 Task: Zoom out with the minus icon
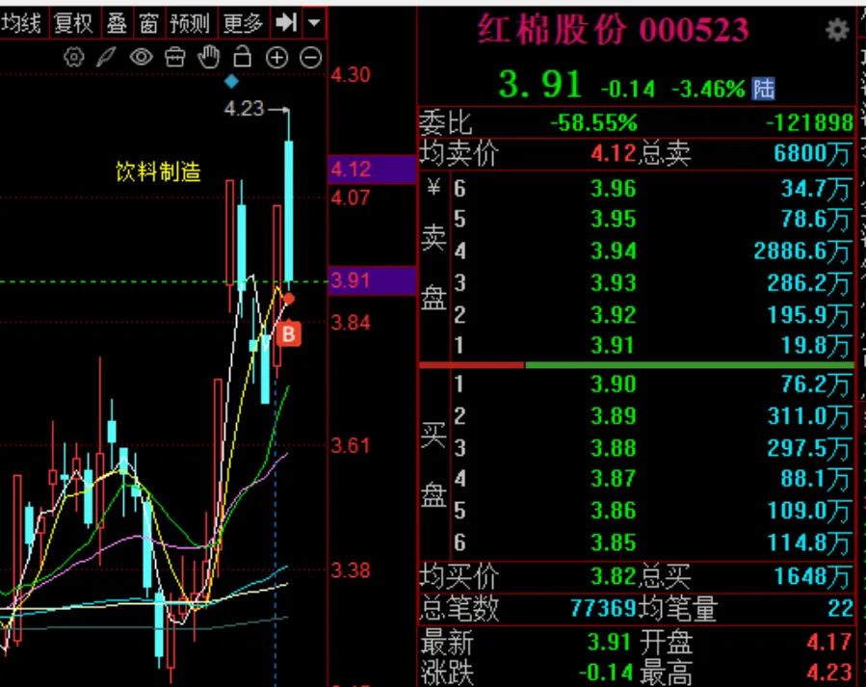click(310, 58)
